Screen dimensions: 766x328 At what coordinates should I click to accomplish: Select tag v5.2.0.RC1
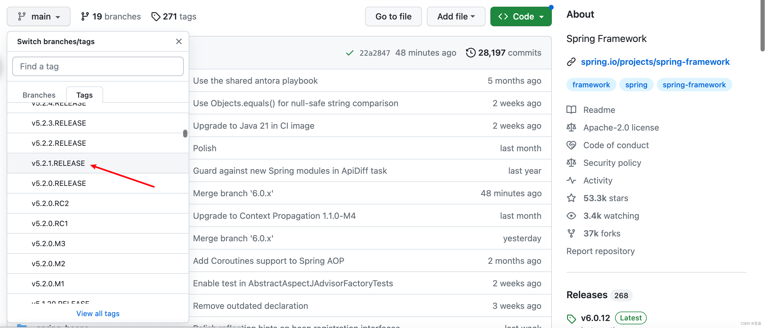(x=98, y=223)
